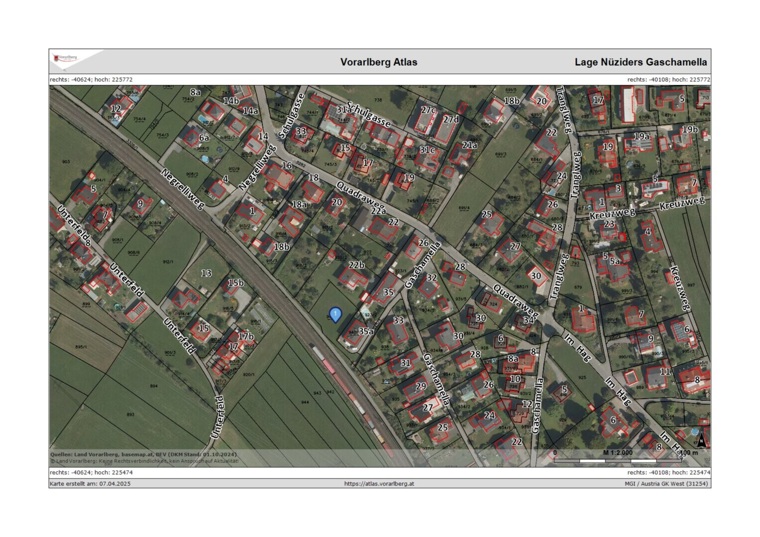The height and width of the screenshot is (537, 760).
Task: Click the north arrow compass icon
Action: point(701,439)
